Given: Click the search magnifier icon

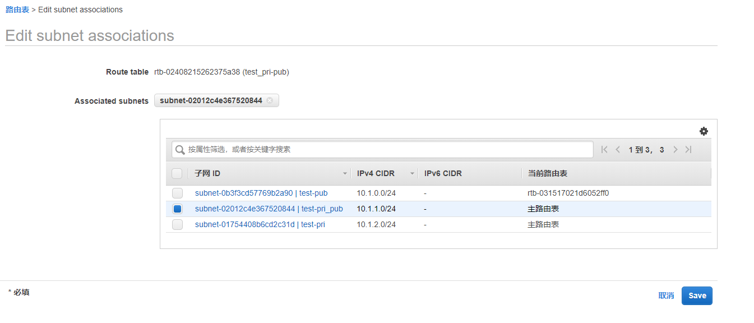Looking at the screenshot, I should tap(181, 150).
